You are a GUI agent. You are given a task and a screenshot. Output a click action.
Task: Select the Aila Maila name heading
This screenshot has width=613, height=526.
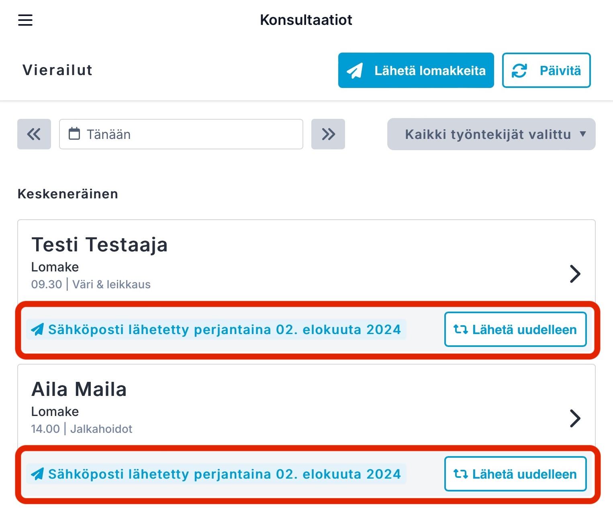coord(79,389)
